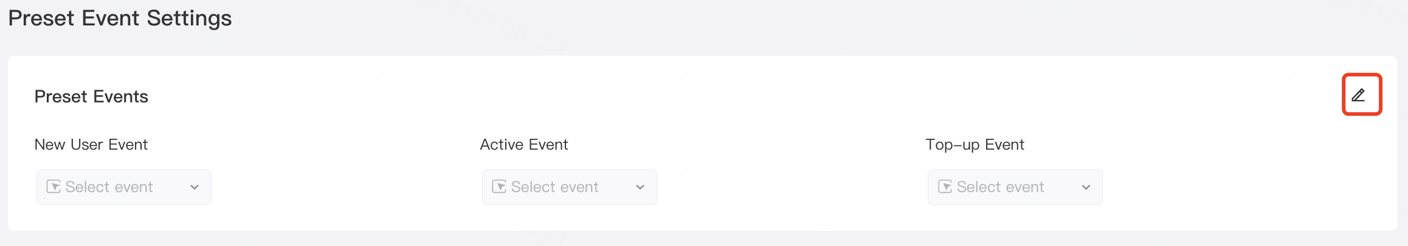Open the Active Event dropdown
Screen dimensions: 1408x246
[570, 187]
